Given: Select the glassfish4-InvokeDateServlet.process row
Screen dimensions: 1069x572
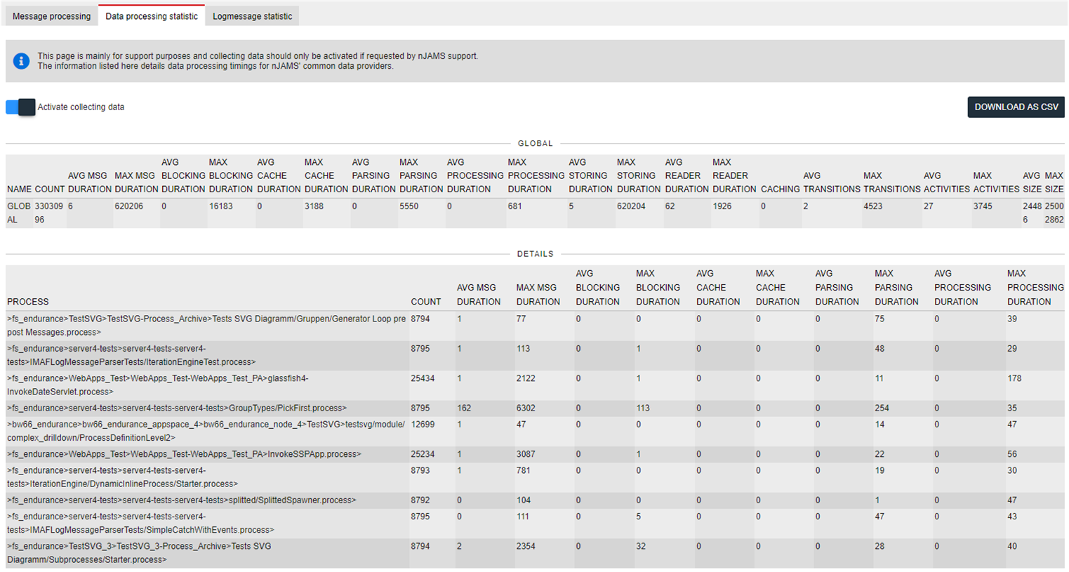Looking at the screenshot, I should 535,385.
